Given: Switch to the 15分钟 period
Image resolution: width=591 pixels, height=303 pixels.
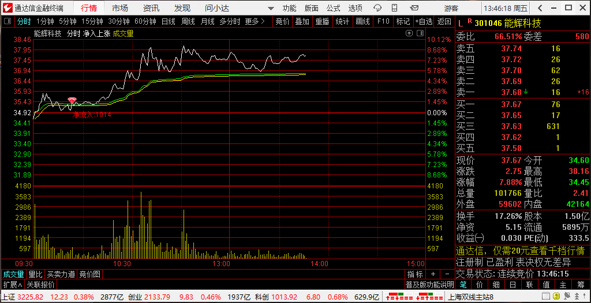Looking at the screenshot, I should tap(92, 21).
